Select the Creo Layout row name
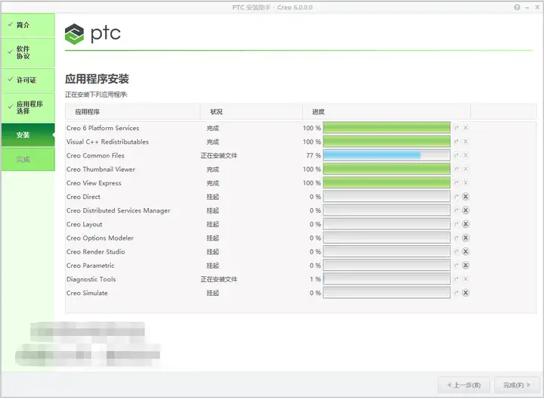The height and width of the screenshot is (398, 544). (x=85, y=225)
